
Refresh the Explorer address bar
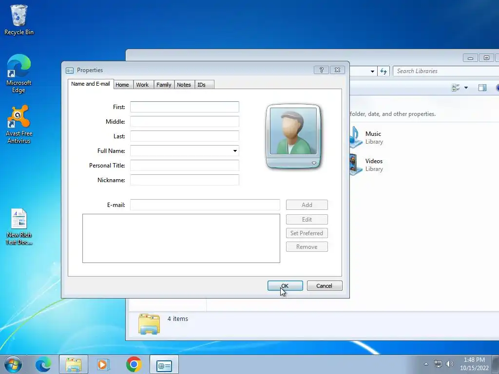pyautogui.click(x=384, y=71)
